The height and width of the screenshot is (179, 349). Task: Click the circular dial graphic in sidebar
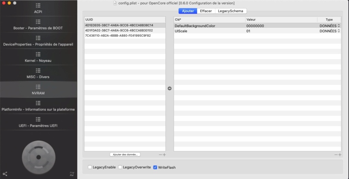pyautogui.click(x=39, y=157)
